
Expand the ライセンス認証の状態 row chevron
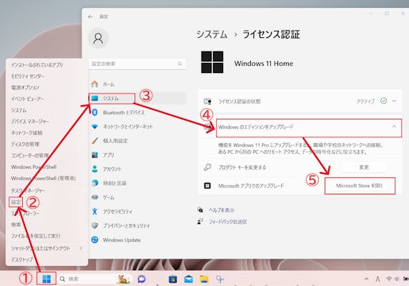tap(394, 101)
